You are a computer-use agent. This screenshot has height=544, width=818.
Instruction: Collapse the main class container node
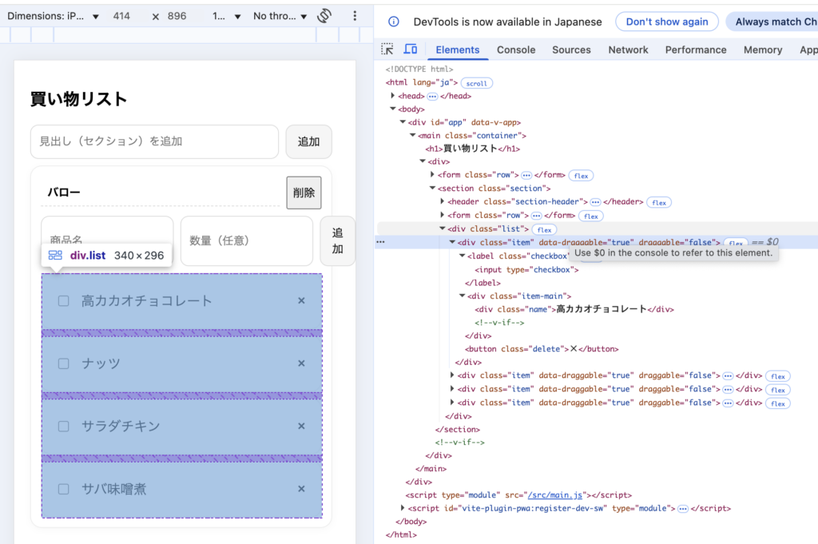[x=413, y=135]
